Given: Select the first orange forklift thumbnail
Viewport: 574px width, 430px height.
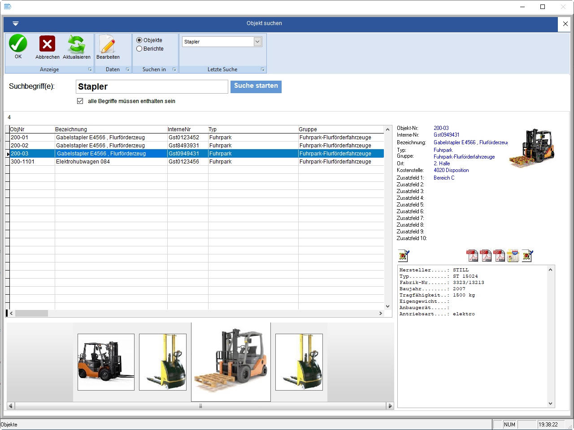Looking at the screenshot, I should point(106,362).
